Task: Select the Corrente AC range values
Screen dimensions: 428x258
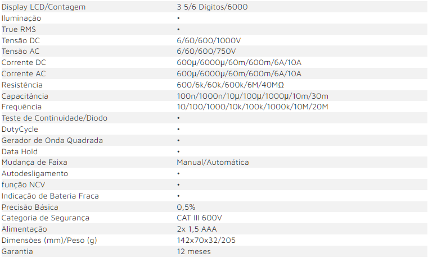Action: pyautogui.click(x=239, y=73)
